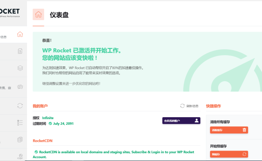
Task: Open the Advanced Rules list icon in sidebar
Action: point(20,123)
